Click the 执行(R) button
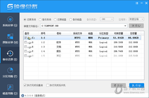149x98 pixels. coord(137,85)
